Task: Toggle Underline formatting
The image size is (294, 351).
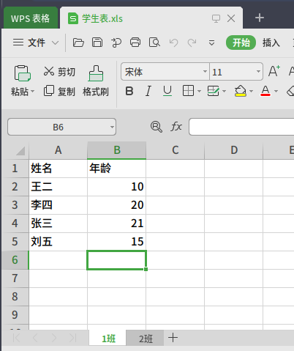Action: [x=167, y=91]
